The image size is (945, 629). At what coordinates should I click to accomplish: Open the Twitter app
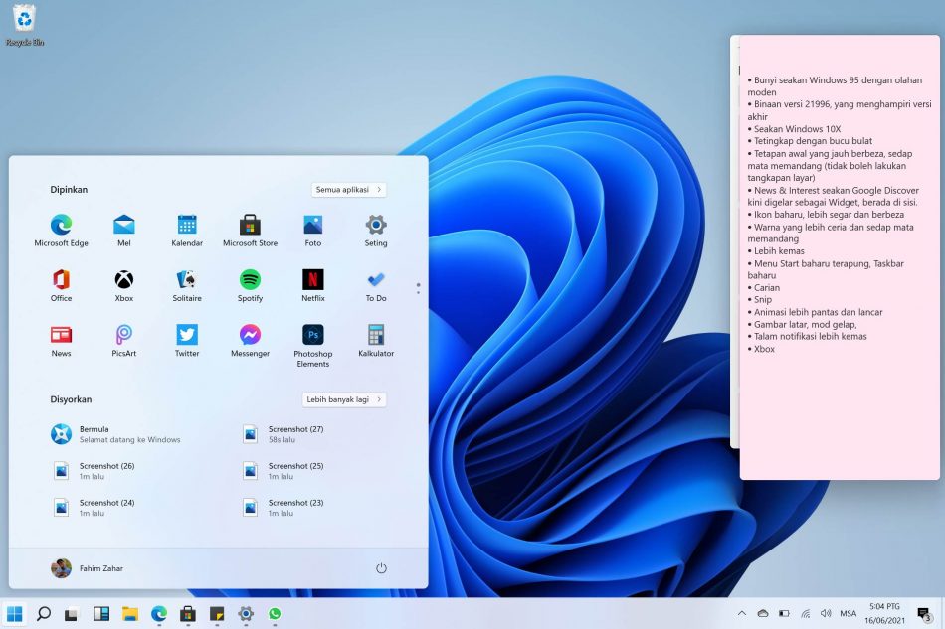(187, 341)
